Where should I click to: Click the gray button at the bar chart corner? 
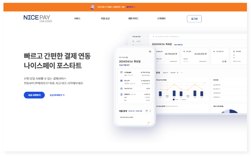(x=205, y=83)
